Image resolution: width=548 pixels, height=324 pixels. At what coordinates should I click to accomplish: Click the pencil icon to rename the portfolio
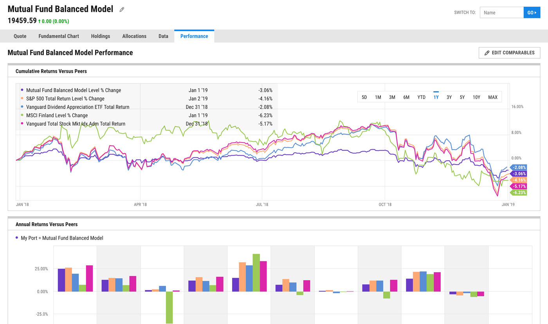pos(121,9)
